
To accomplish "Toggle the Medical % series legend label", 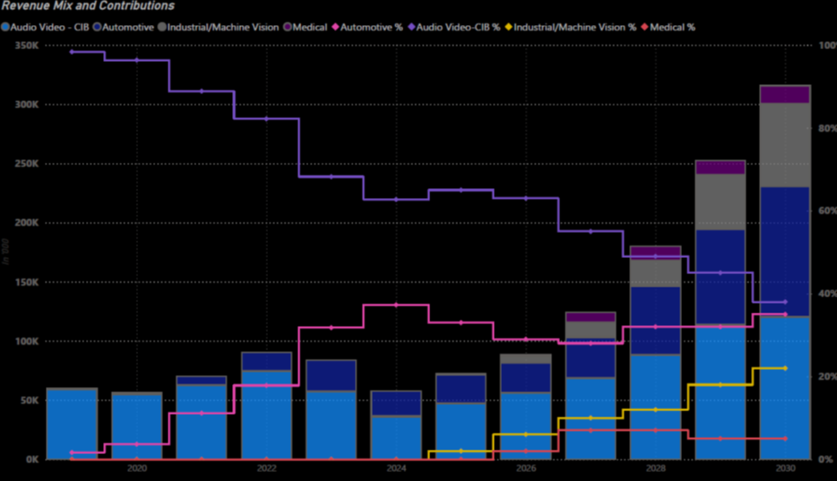I will click(x=672, y=27).
